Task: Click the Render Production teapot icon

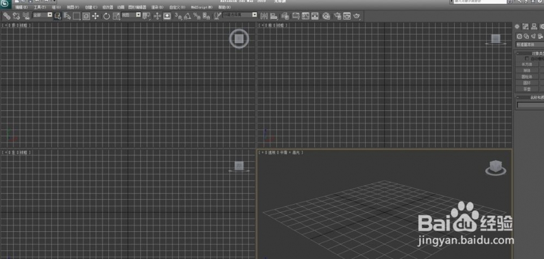Action: (x=357, y=16)
